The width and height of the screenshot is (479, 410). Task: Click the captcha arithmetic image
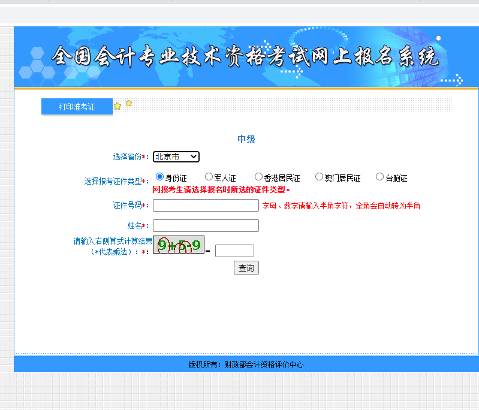(179, 245)
